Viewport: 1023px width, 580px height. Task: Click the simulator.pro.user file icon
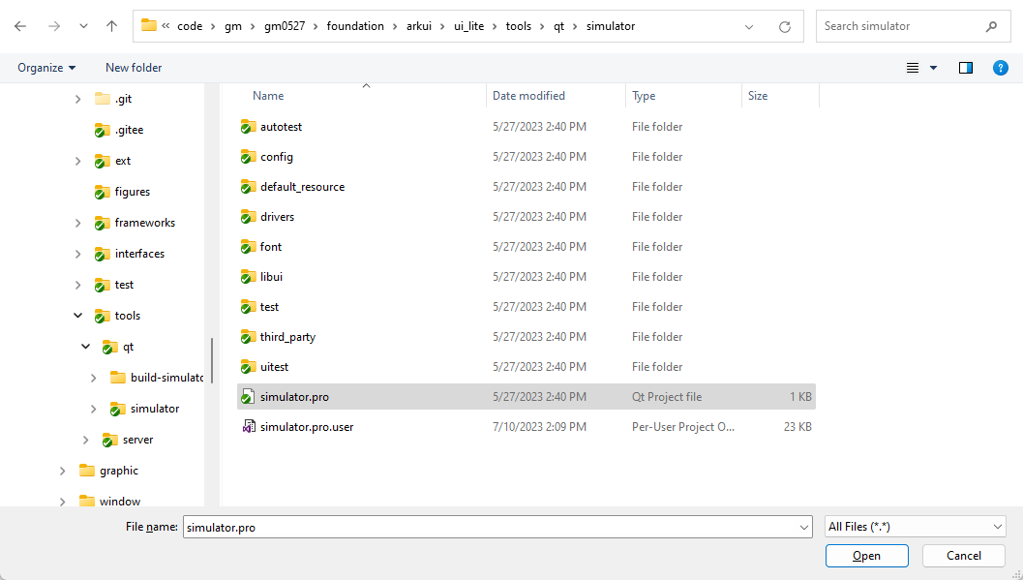click(248, 426)
